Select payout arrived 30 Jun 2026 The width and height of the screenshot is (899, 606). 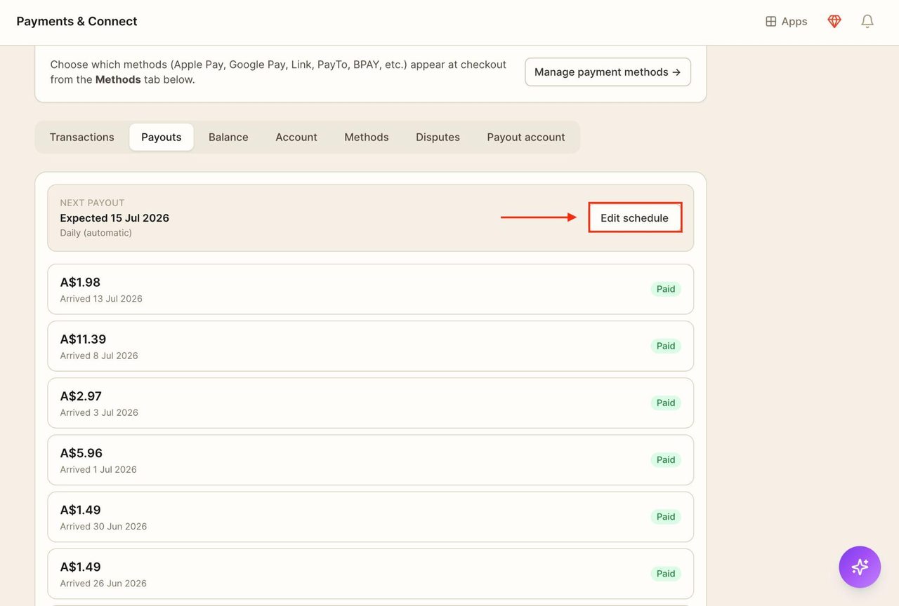point(370,516)
